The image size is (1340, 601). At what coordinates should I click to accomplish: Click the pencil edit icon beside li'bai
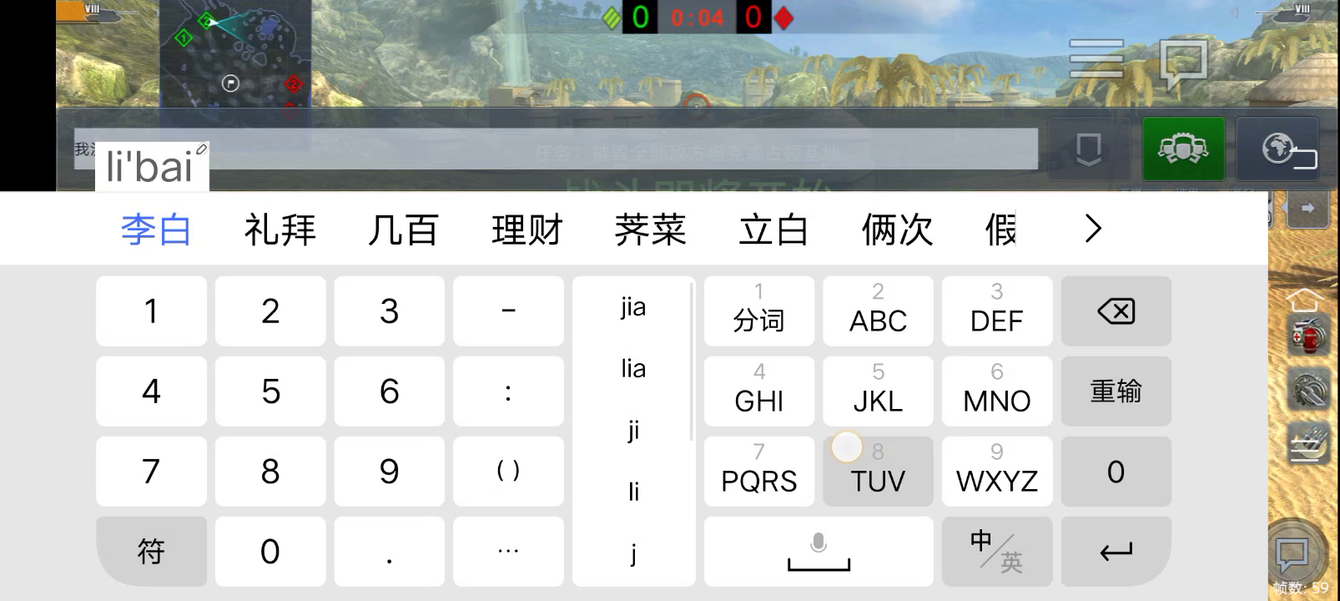click(201, 149)
